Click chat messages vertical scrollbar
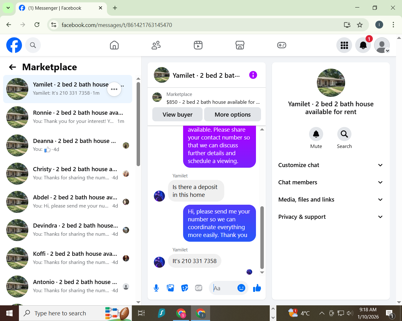Image resolution: width=402 pixels, height=321 pixels. [262, 237]
